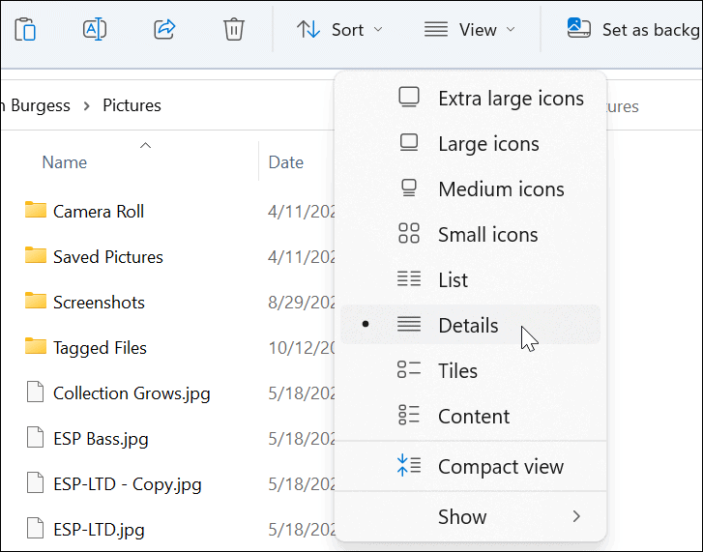Click the Camera Roll folder icon
The height and width of the screenshot is (552, 703).
click(36, 211)
